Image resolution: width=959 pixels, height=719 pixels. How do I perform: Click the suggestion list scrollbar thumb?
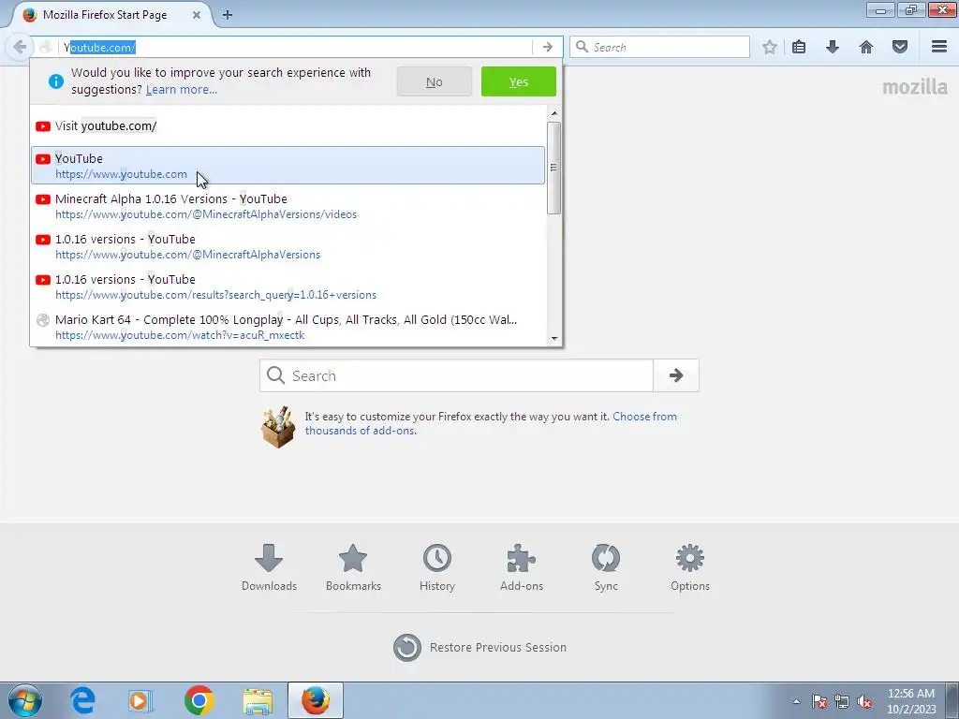point(554,169)
